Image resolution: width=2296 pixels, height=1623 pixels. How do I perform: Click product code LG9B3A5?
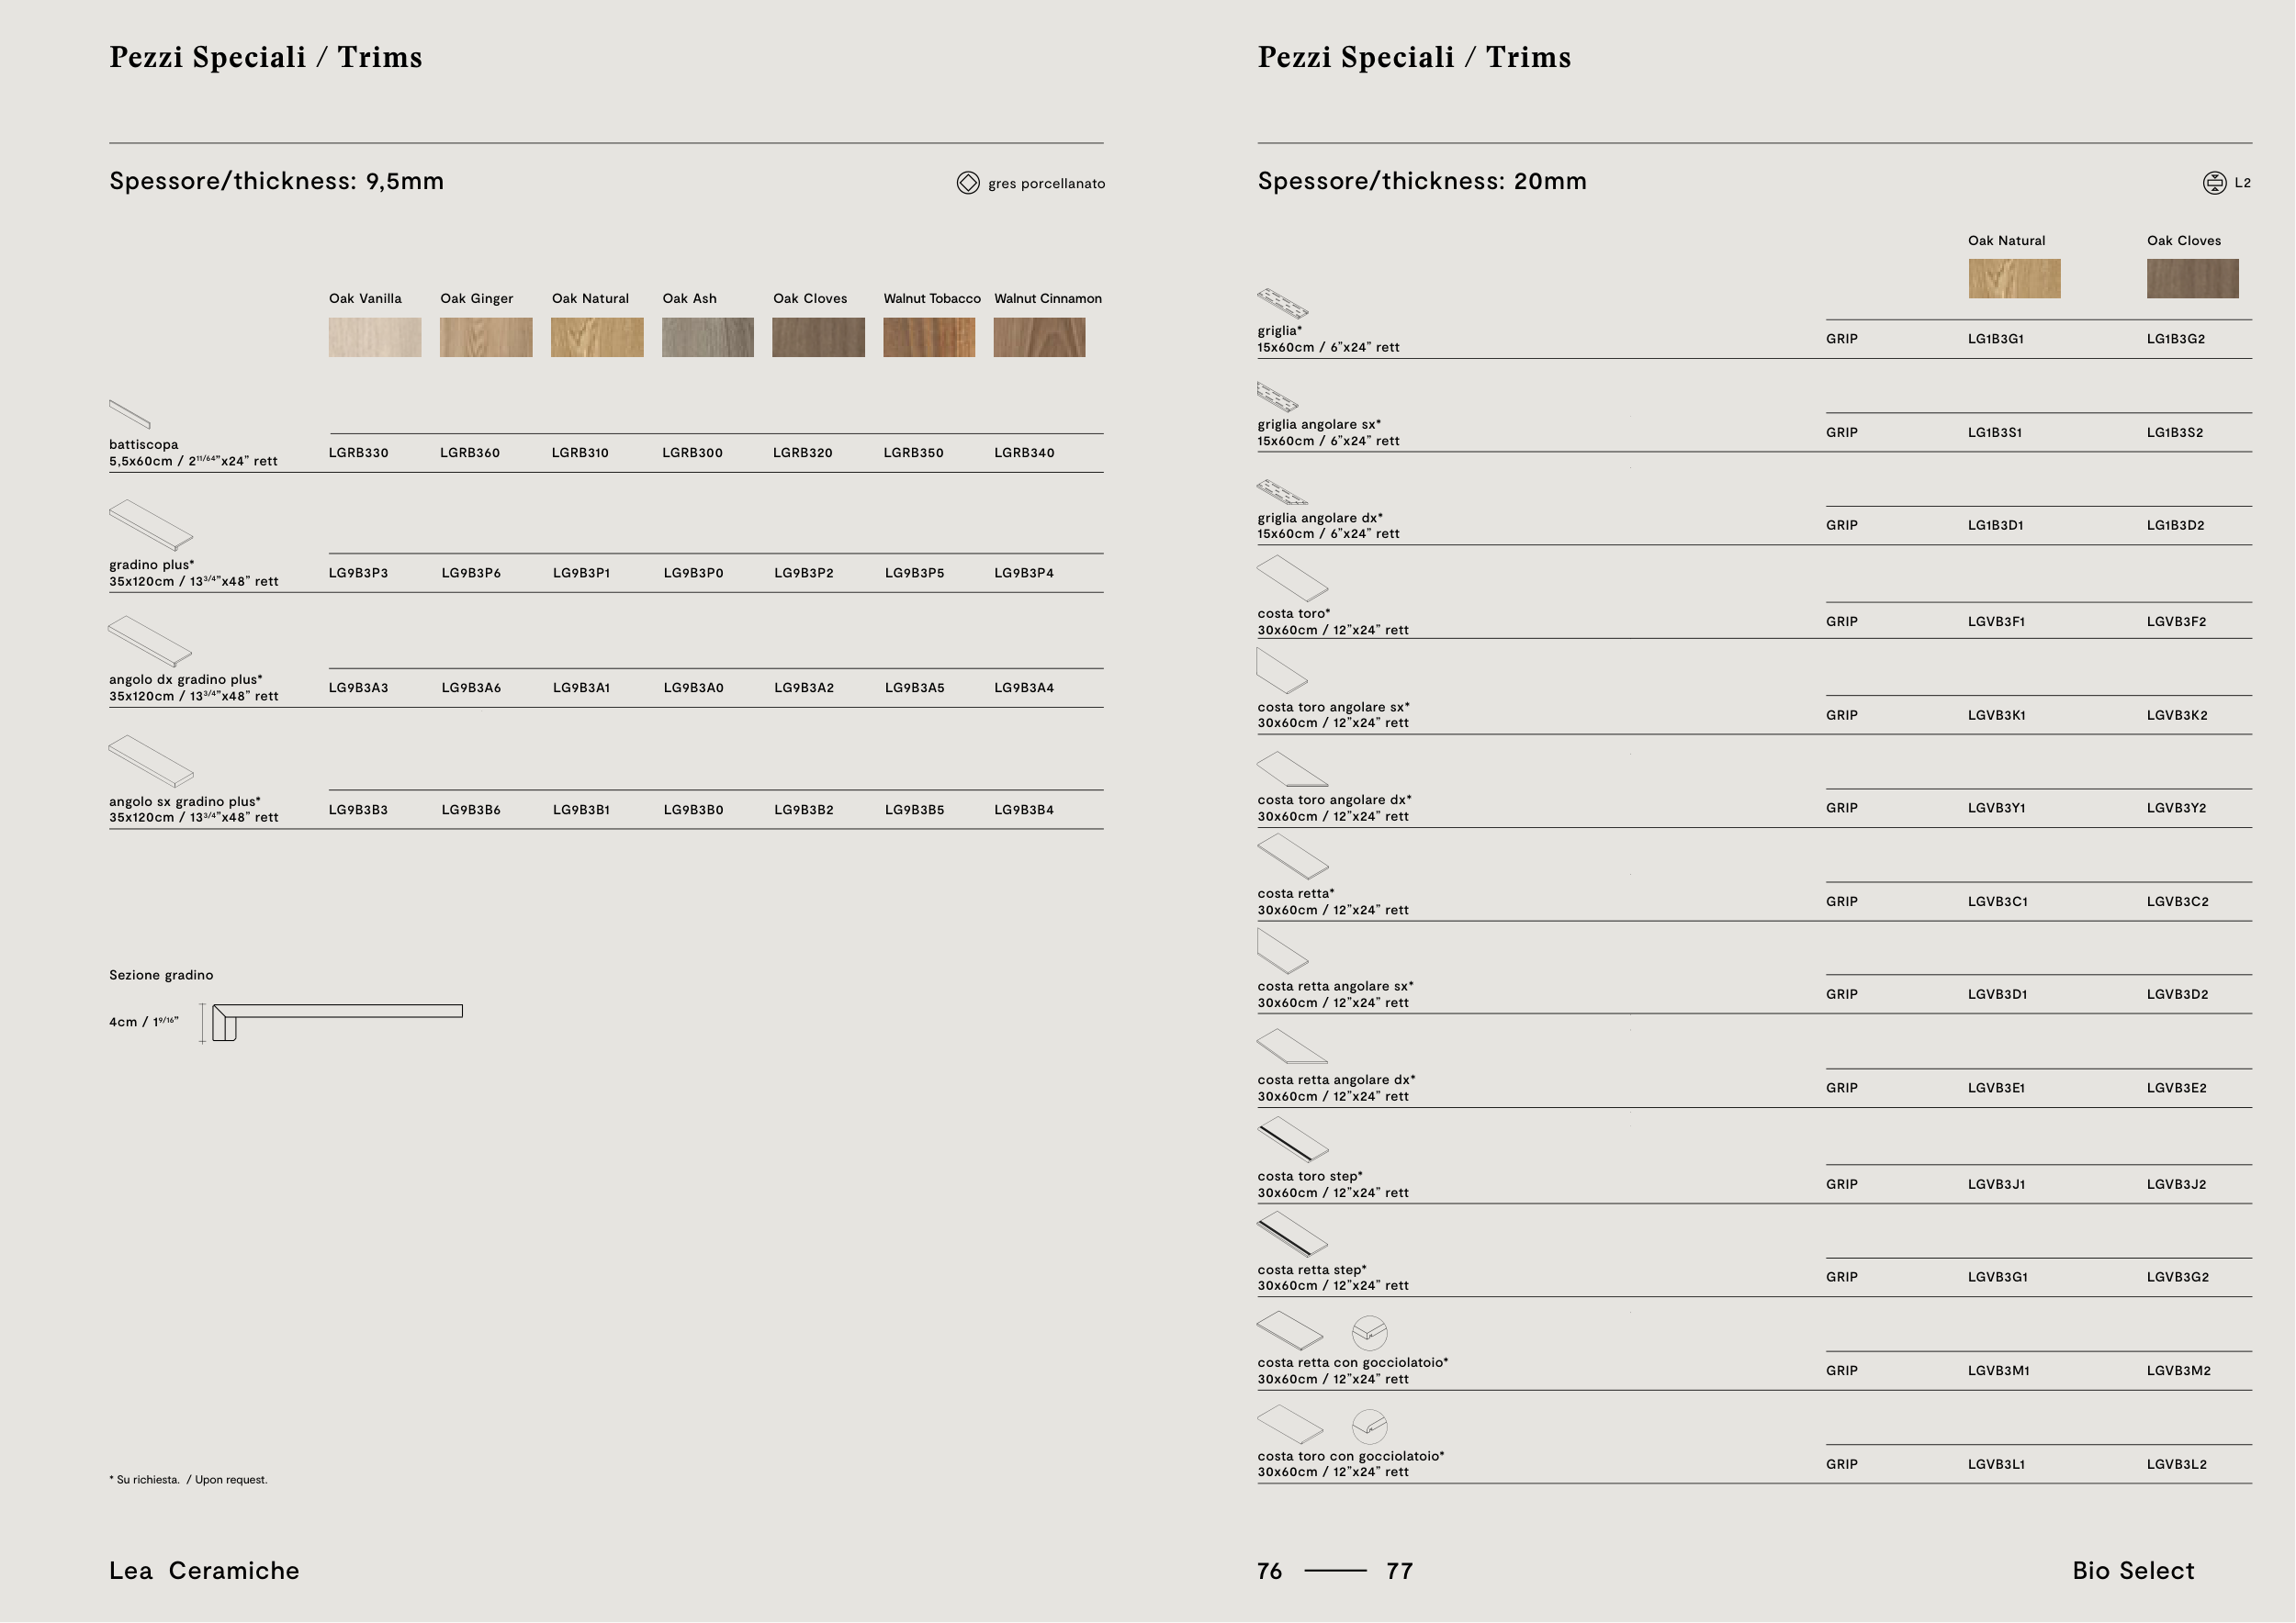[x=914, y=688]
